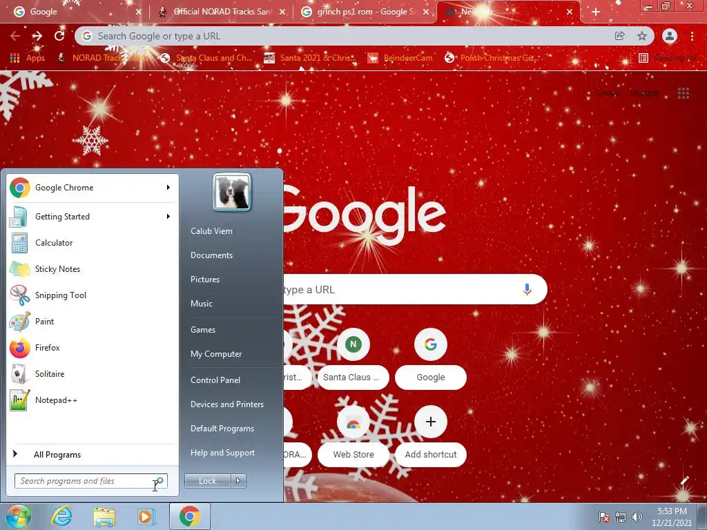Image resolution: width=707 pixels, height=530 pixels.
Task: Open the Chrome profile avatar icon
Action: click(670, 36)
